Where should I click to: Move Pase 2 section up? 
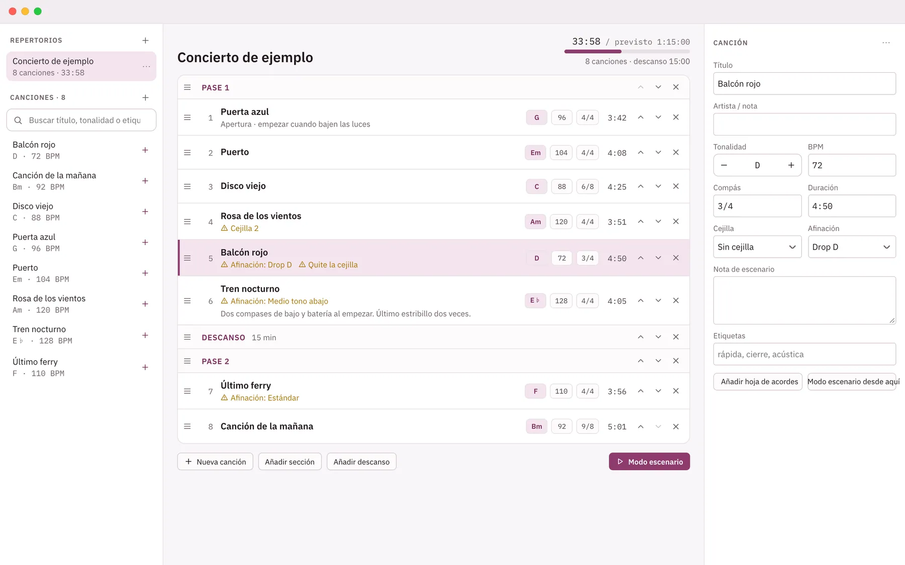pyautogui.click(x=641, y=361)
